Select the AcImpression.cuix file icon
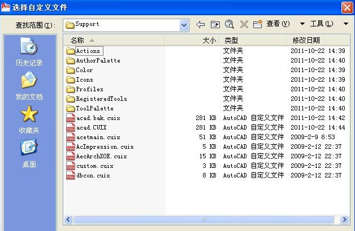 (71, 146)
